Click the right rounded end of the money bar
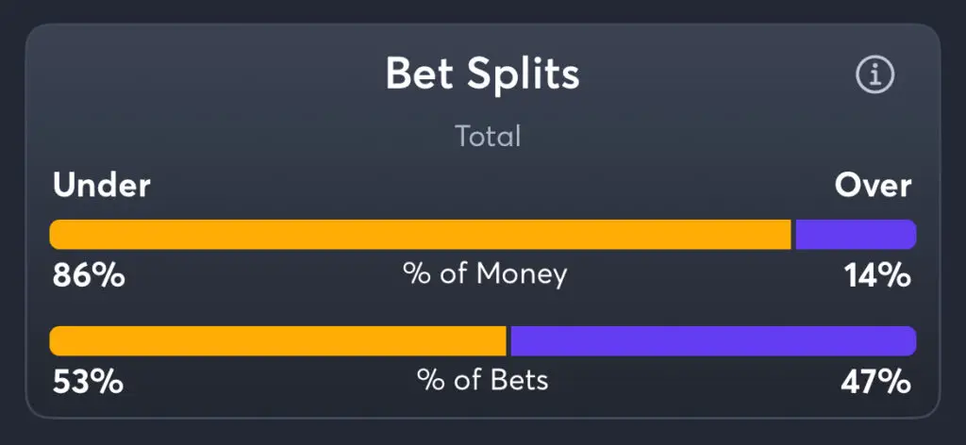This screenshot has width=966, height=445. tap(909, 235)
